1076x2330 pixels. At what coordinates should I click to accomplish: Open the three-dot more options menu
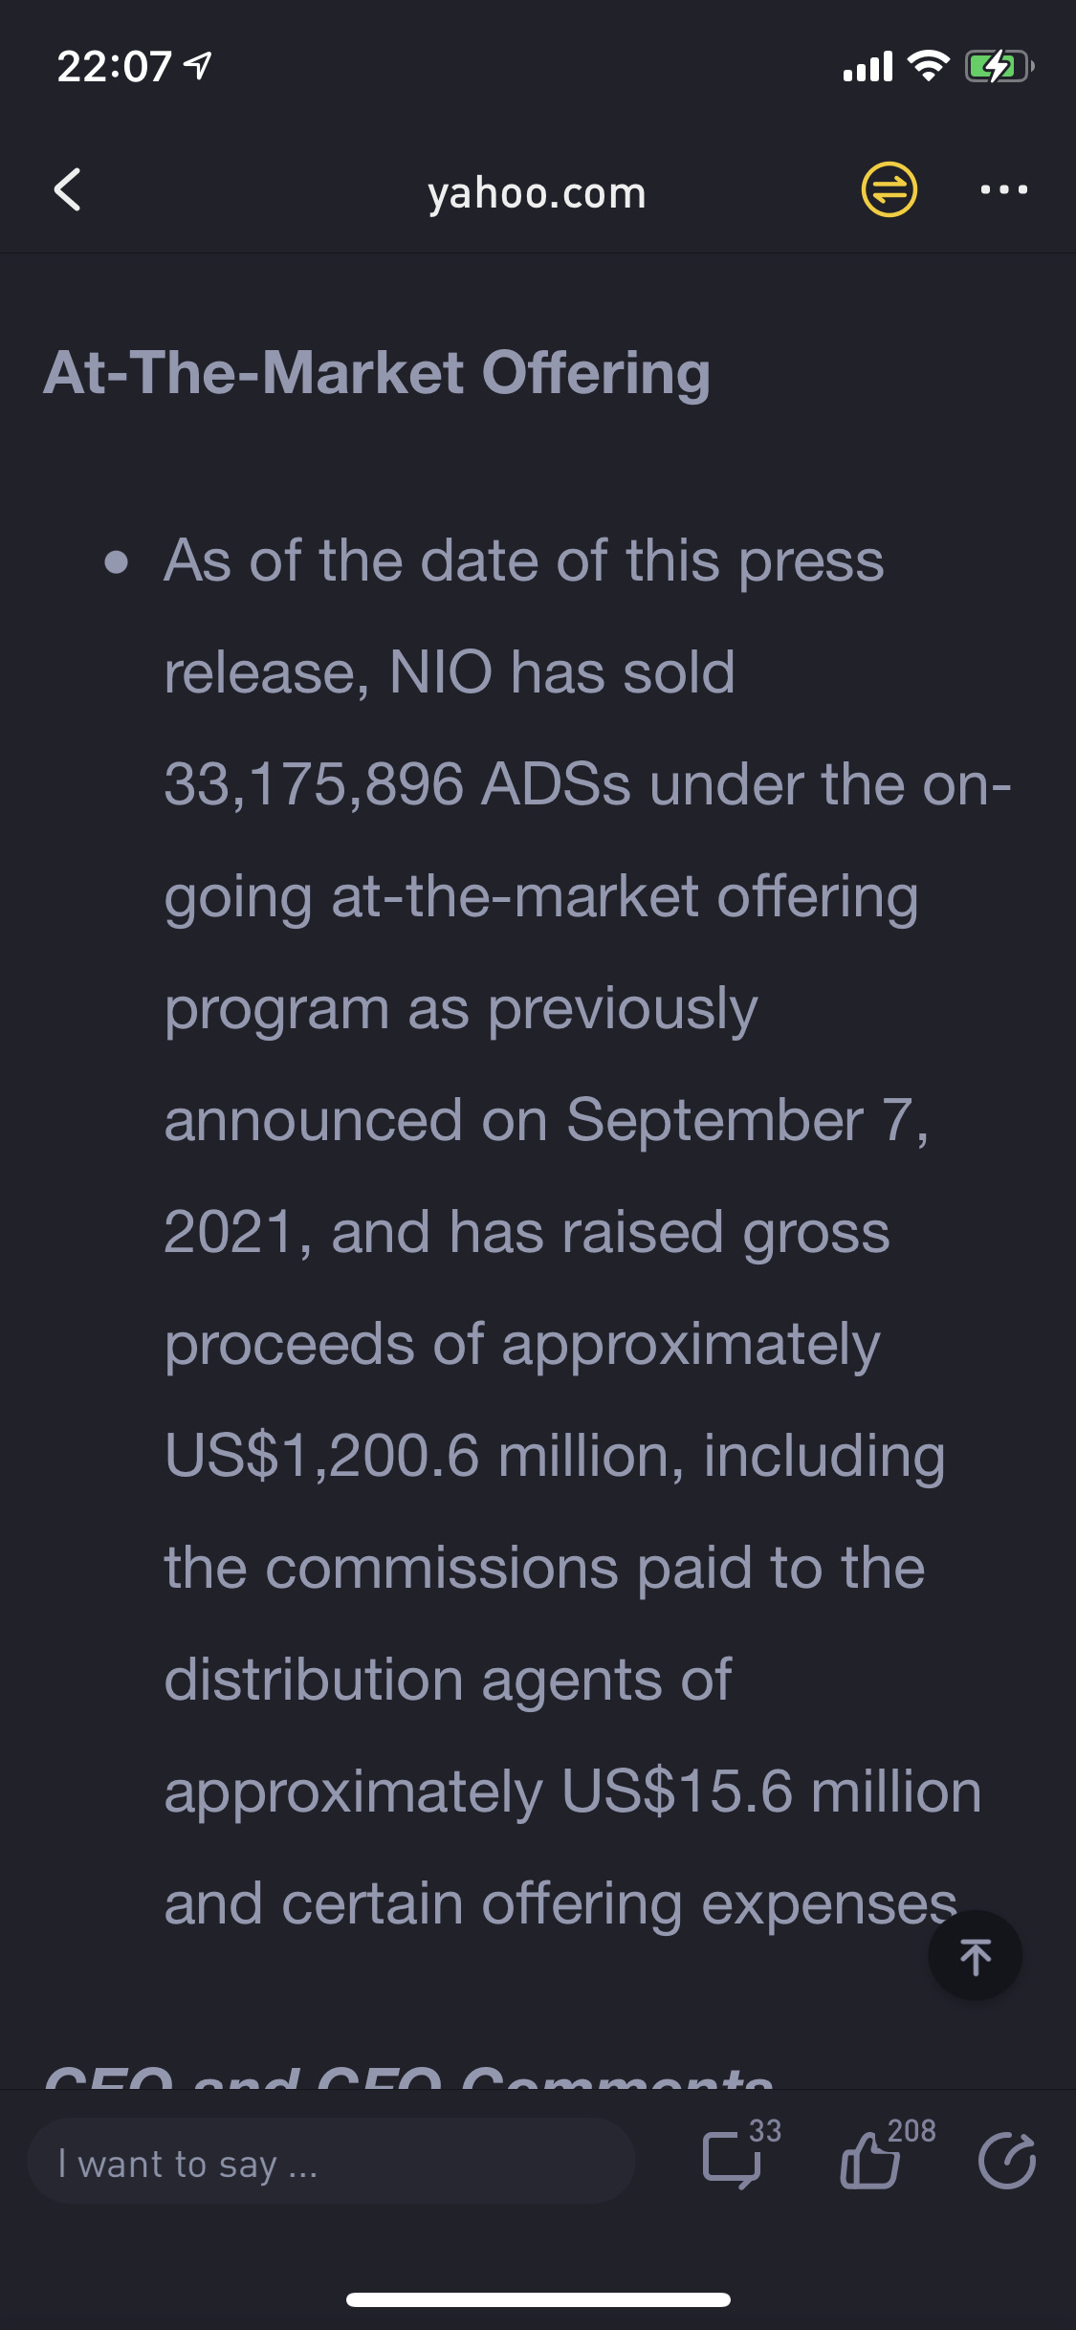[1003, 189]
